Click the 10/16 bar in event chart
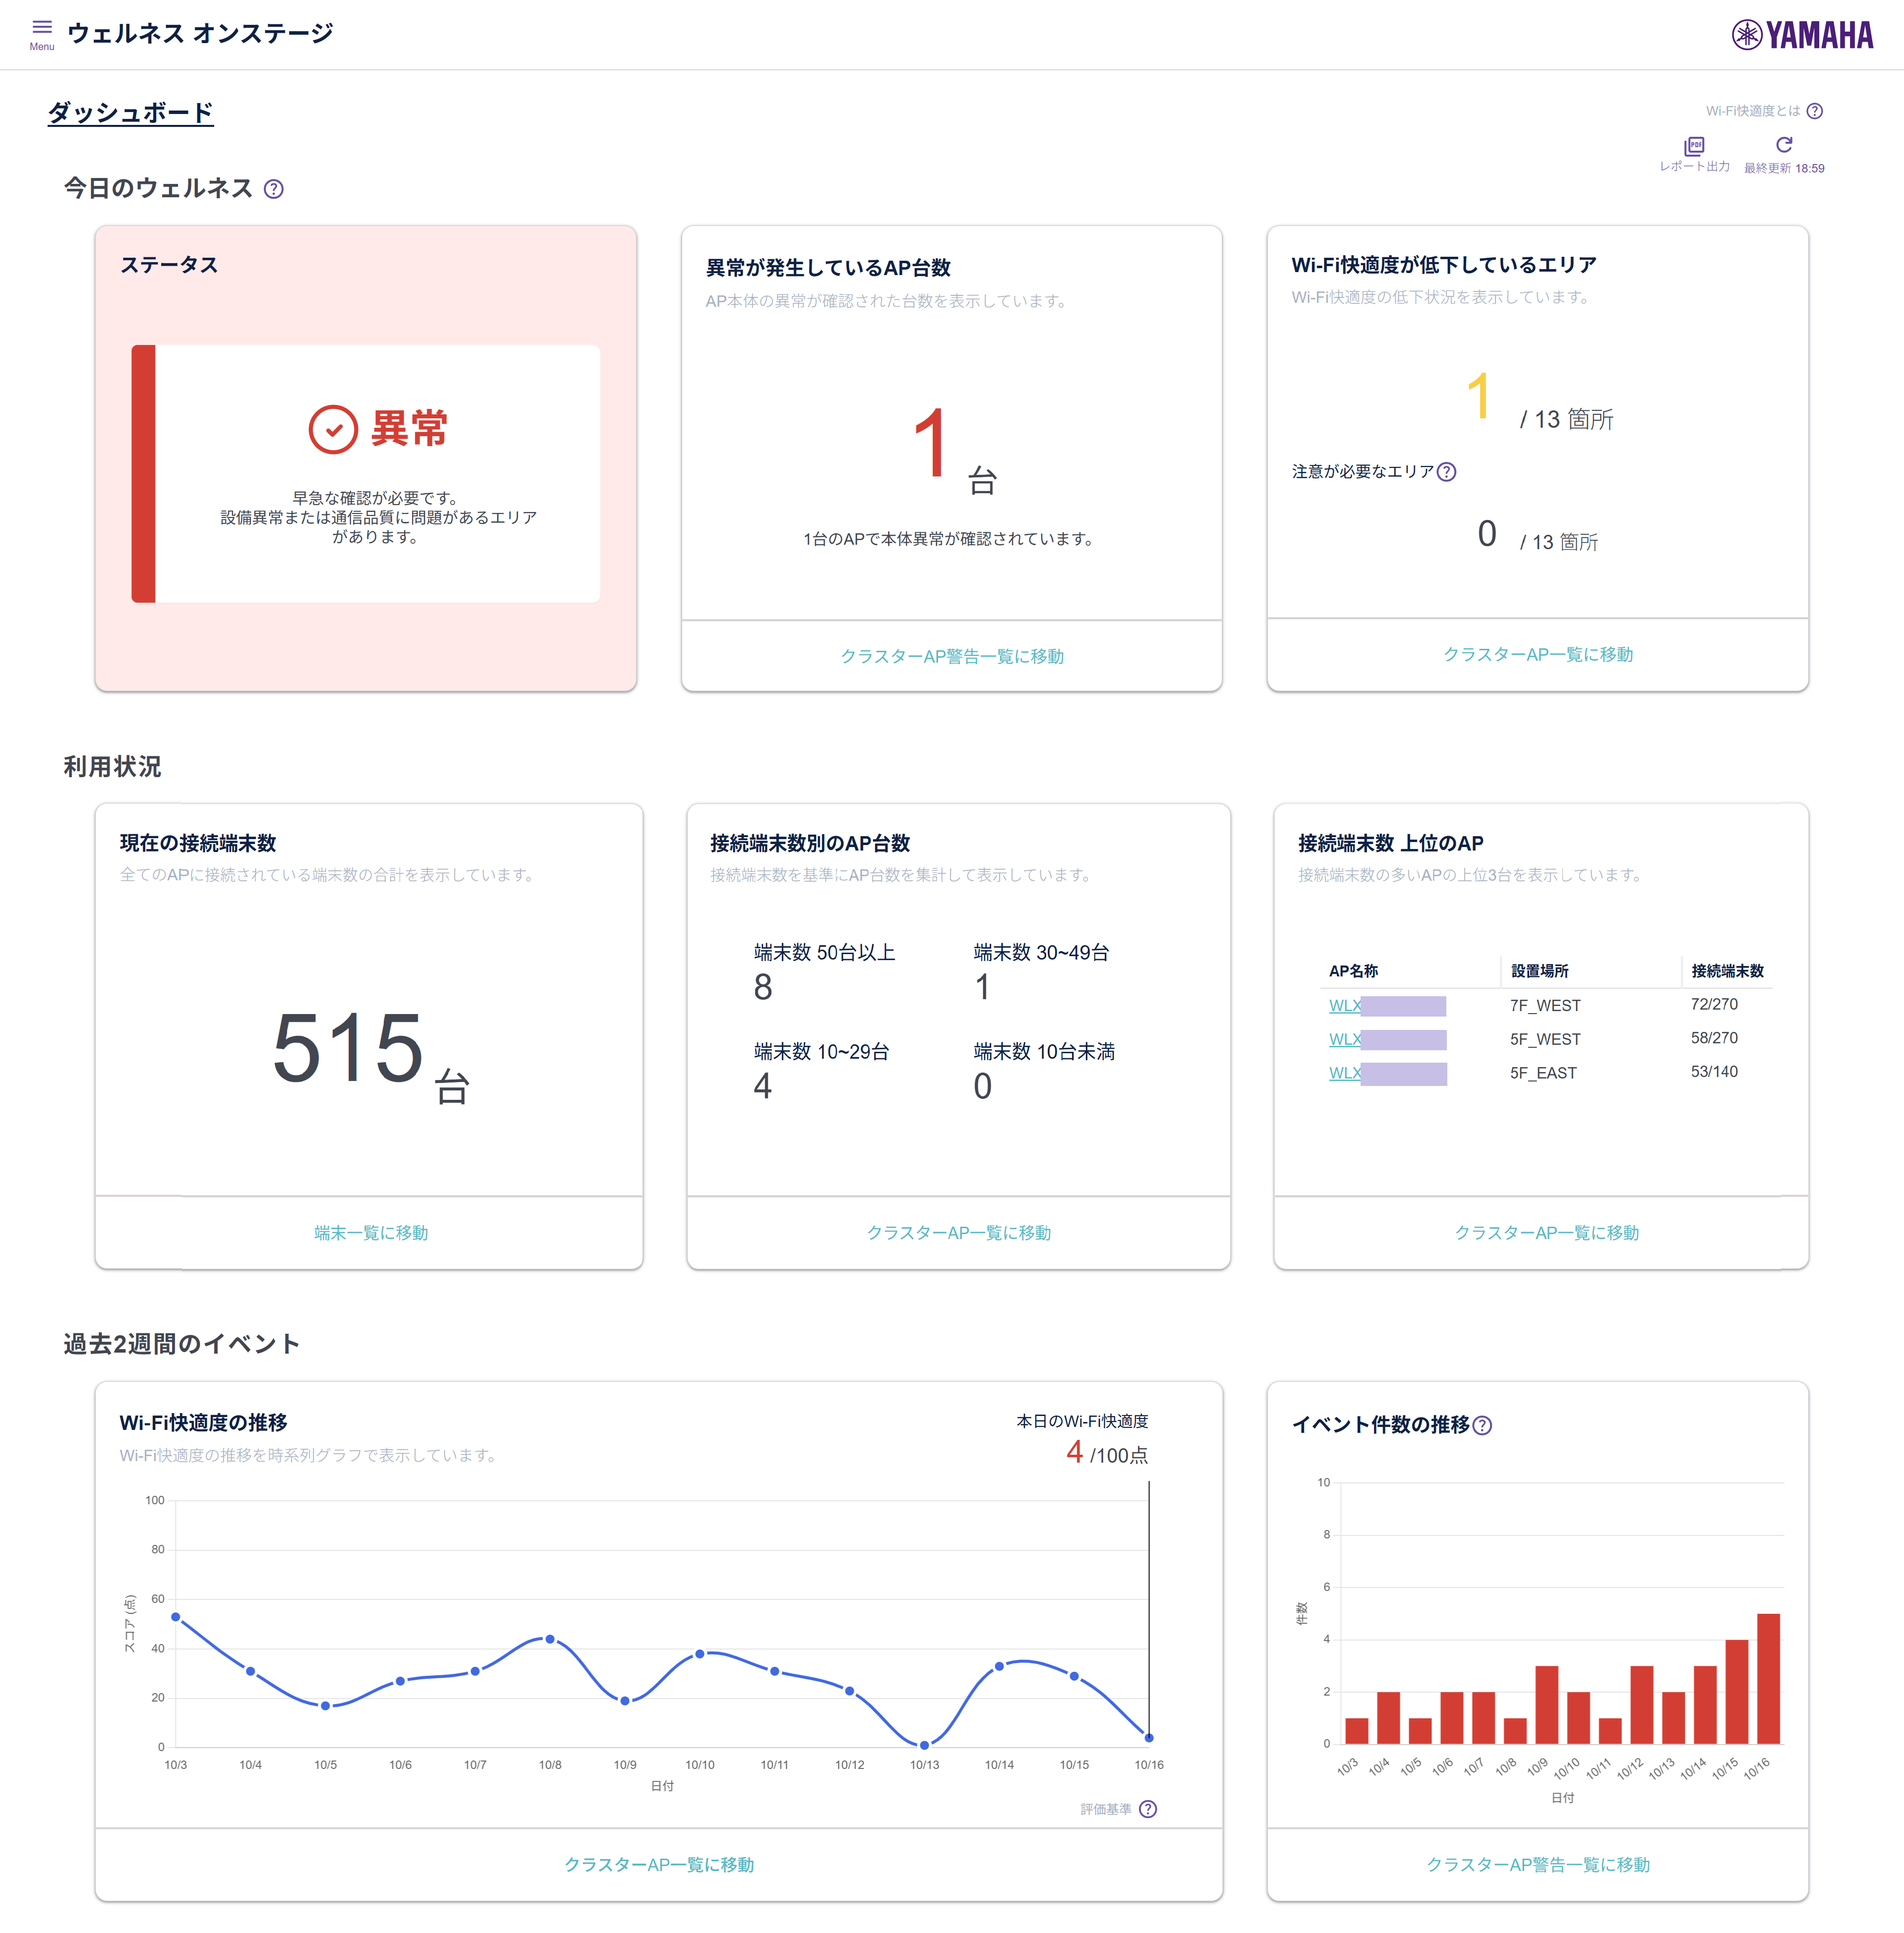 tap(1768, 1678)
